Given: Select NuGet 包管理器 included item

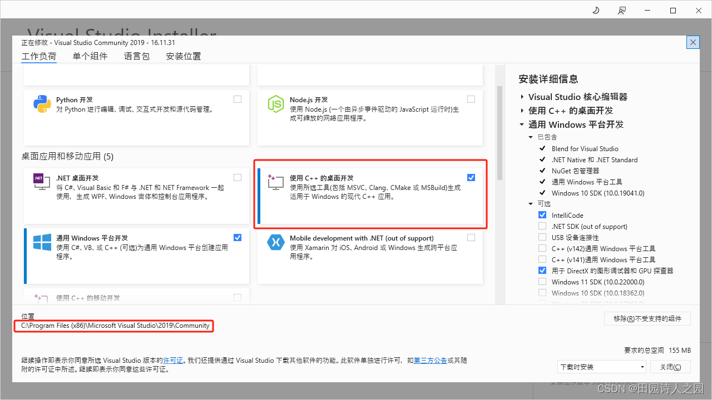Looking at the screenshot, I should click(x=576, y=171).
